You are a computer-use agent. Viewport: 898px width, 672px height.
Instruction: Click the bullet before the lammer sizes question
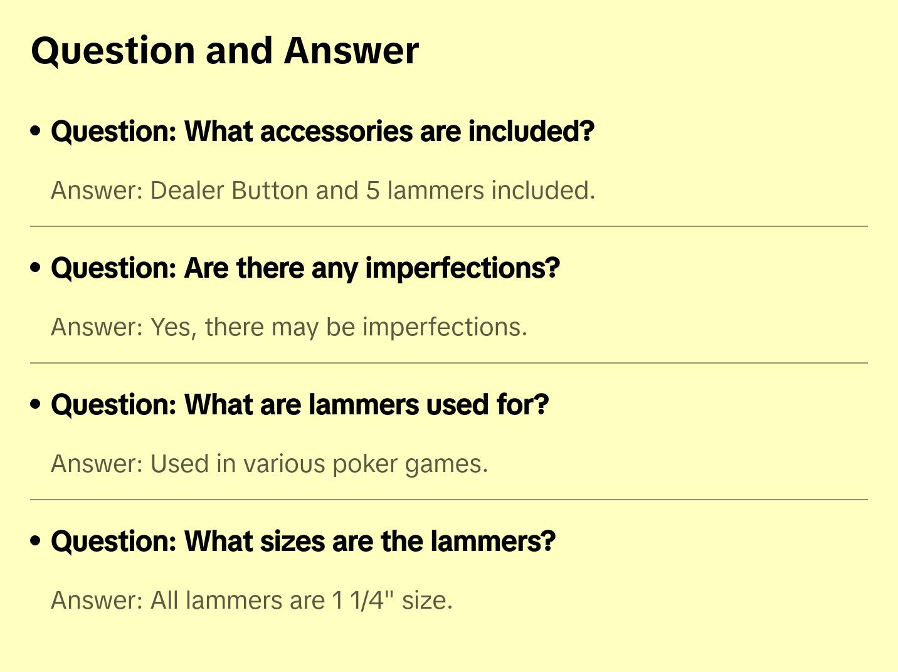[x=36, y=541]
